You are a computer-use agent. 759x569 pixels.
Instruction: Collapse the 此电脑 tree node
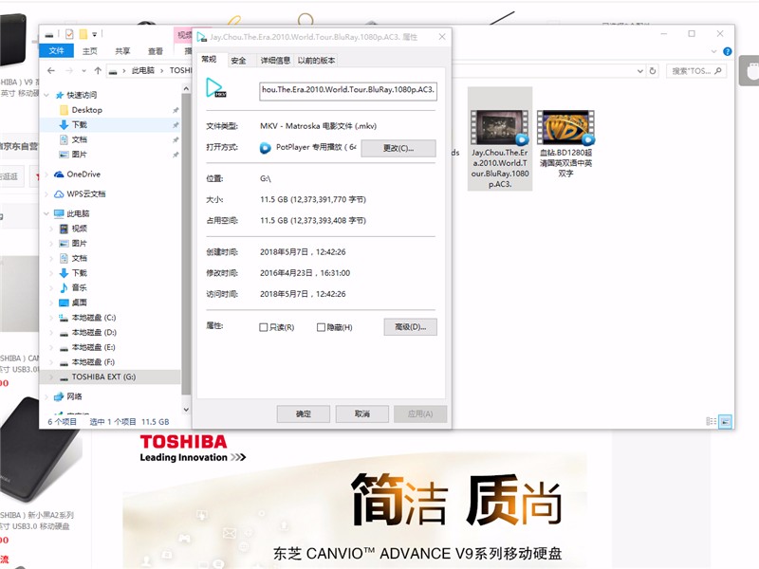pos(46,213)
